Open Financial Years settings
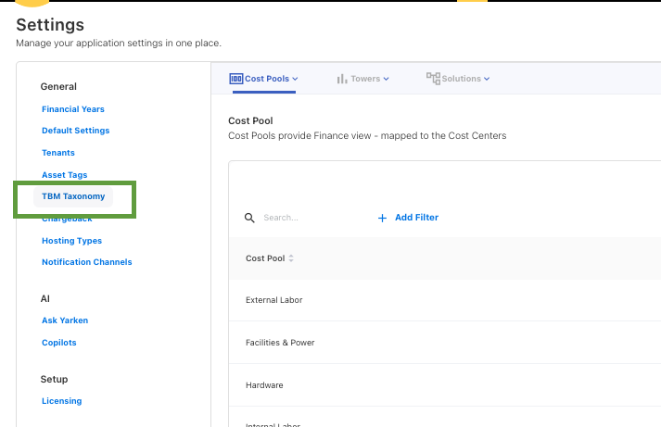The width and height of the screenshot is (661, 427). [x=73, y=109]
